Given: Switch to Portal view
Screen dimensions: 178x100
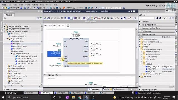Looking at the screenshot, I should [x=11, y=93].
